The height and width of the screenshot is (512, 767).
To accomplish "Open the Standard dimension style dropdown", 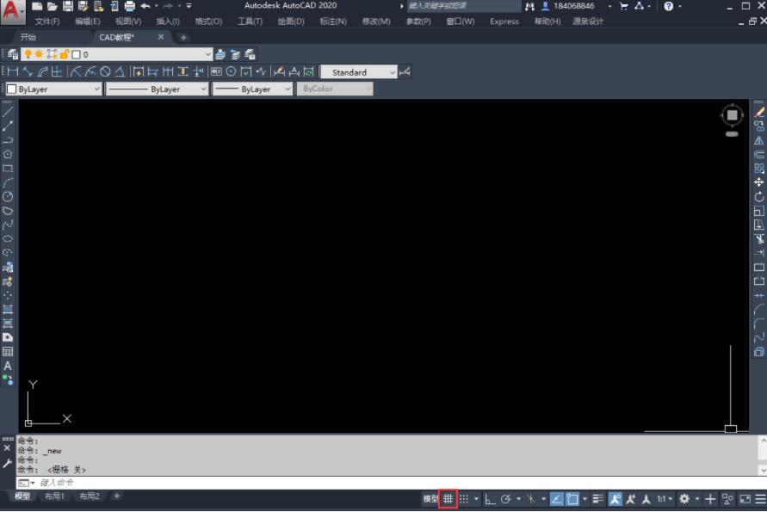I will (x=393, y=72).
